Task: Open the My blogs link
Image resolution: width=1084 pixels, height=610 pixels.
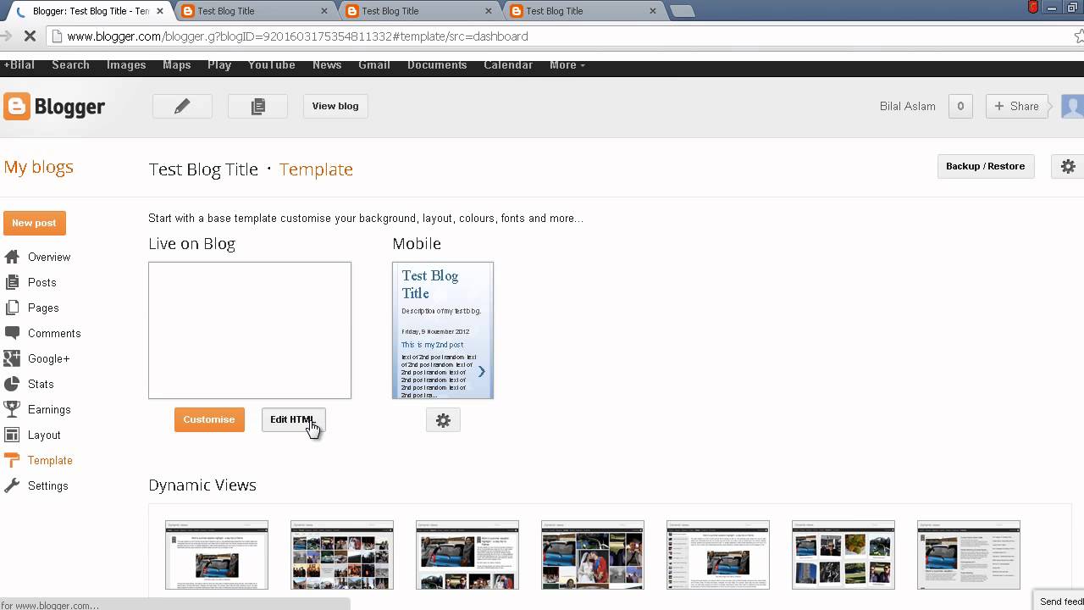Action: 39,167
